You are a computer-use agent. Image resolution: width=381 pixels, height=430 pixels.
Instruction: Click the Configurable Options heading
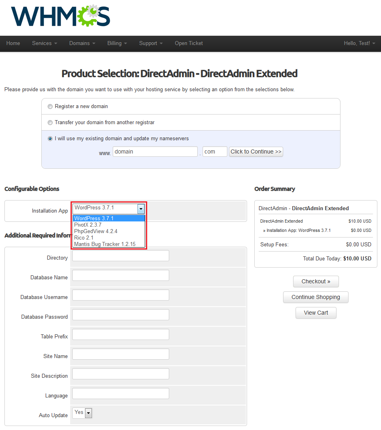[x=32, y=189]
